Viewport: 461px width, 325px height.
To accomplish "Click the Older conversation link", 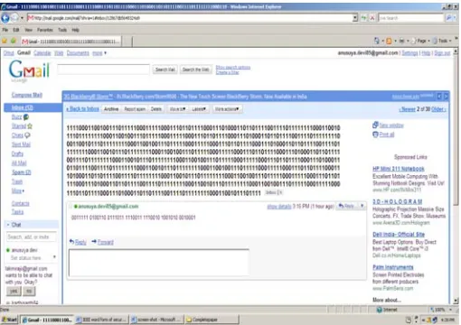I will coord(438,109).
